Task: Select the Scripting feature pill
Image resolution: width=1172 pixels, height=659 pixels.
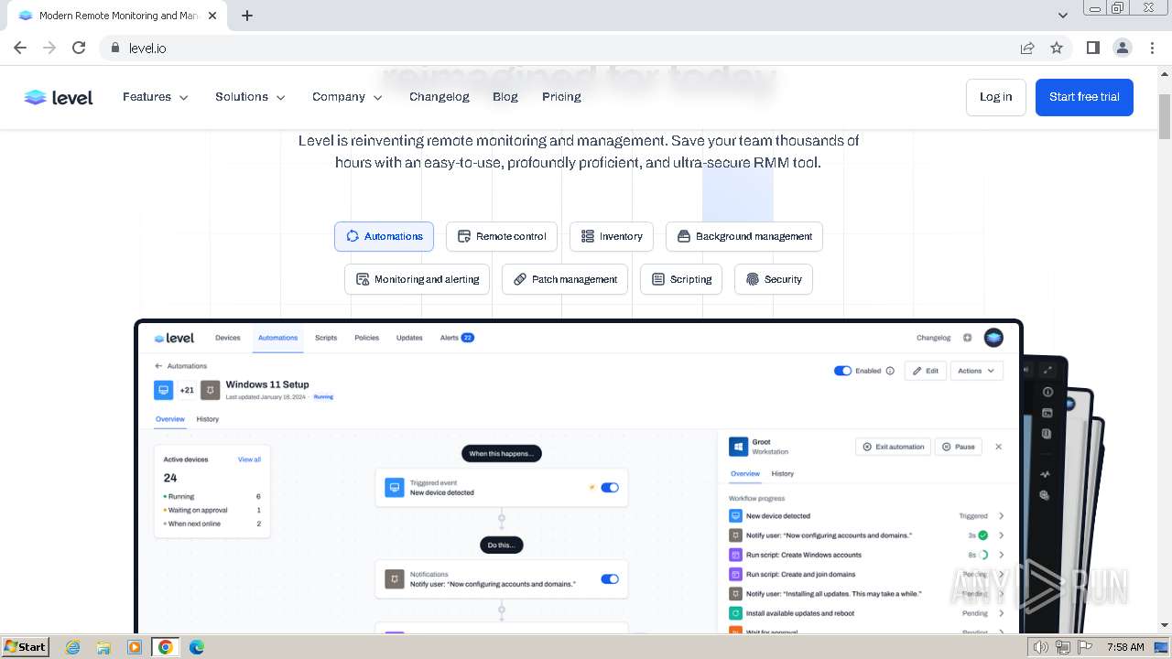Action: [681, 279]
